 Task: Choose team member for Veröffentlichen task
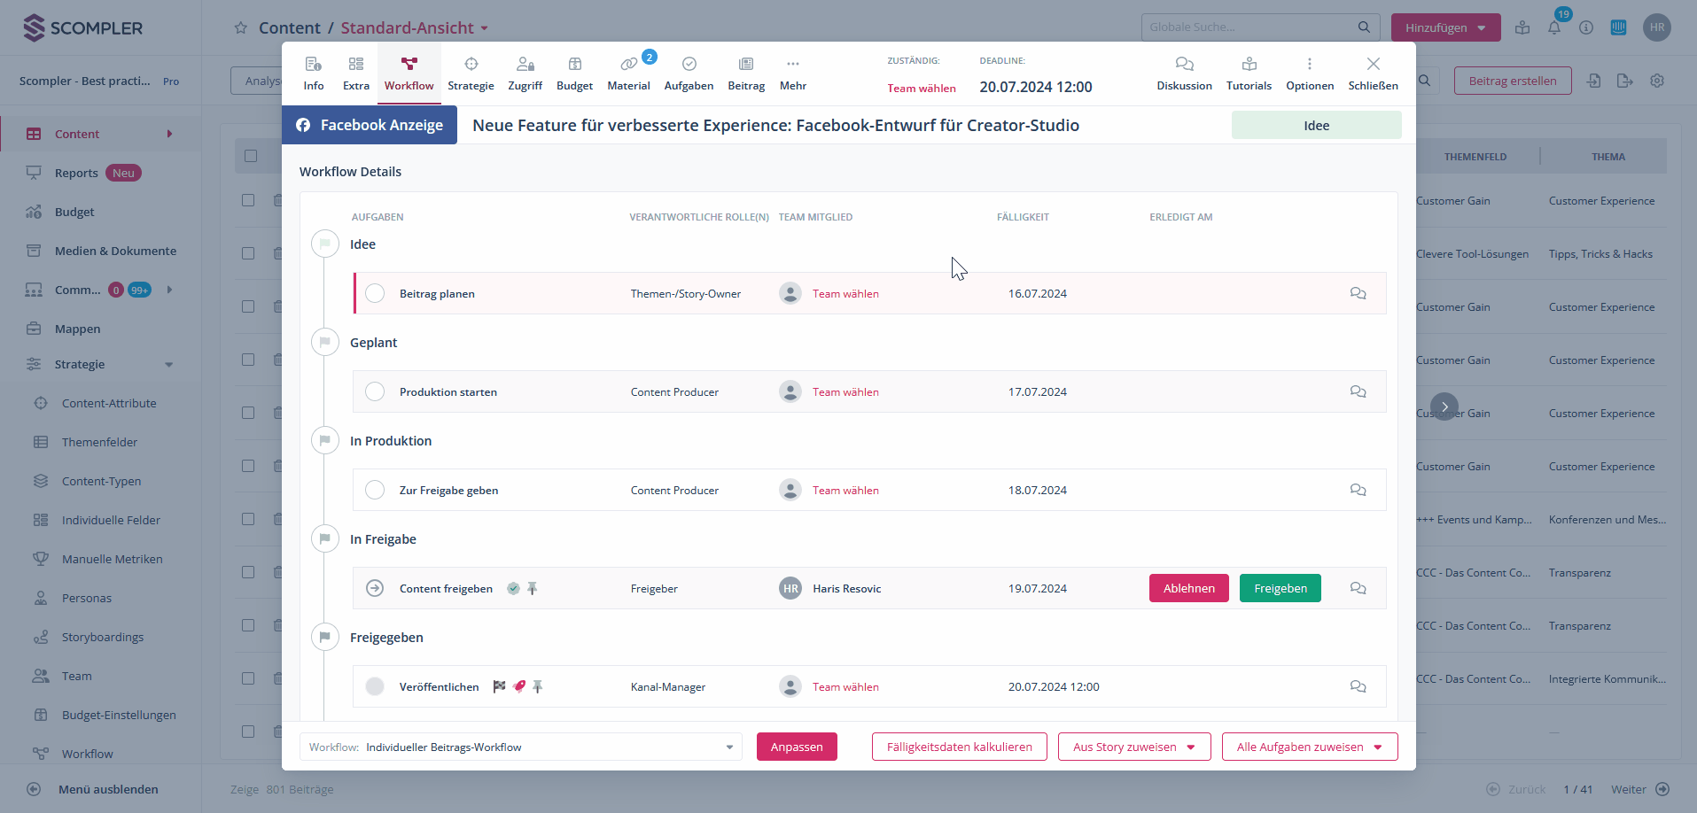(x=845, y=686)
